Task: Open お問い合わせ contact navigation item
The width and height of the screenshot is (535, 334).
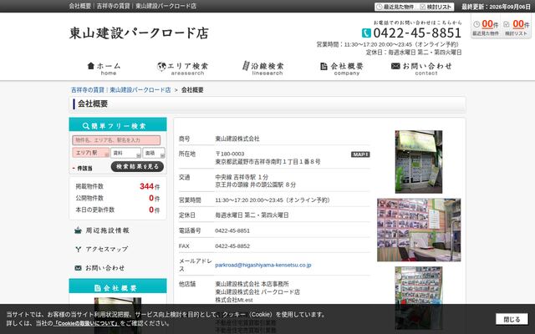Action: [x=421, y=68]
